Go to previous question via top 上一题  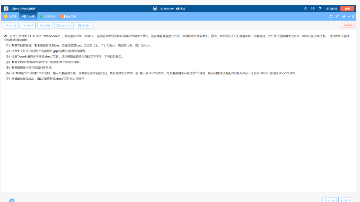[12, 26]
